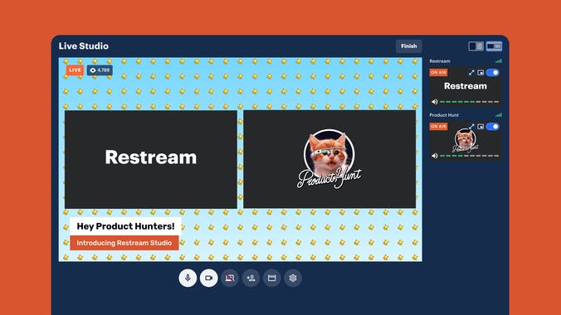
Task: Click Restream source signal strength icon
Action: (499, 61)
